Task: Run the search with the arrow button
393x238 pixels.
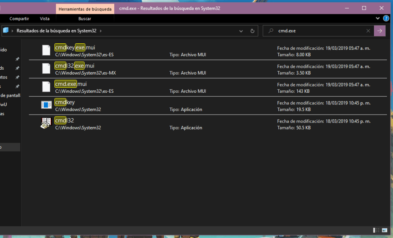Action: coord(380,31)
